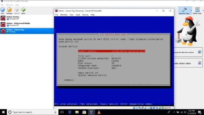Viewport: 204px width, 115px height.
Task: Click the green keyboard capture indicator near Right Ctrl
Action: [163, 108]
